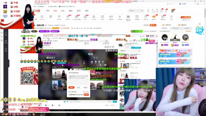This screenshot has width=206, height=116.
Task: Expand the 游戏 dropdown menu
Action: tap(79, 11)
